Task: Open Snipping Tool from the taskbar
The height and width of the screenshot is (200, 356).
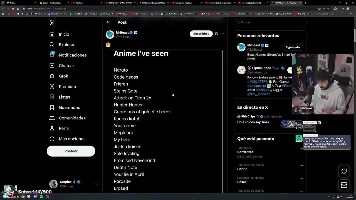Action: (29, 197)
